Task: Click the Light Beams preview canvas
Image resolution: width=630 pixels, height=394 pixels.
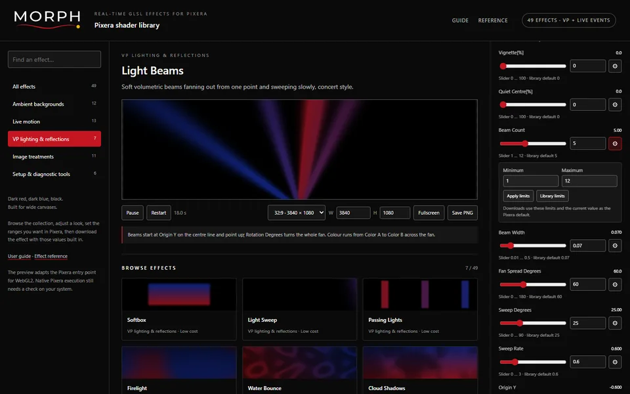Action: [x=299, y=150]
